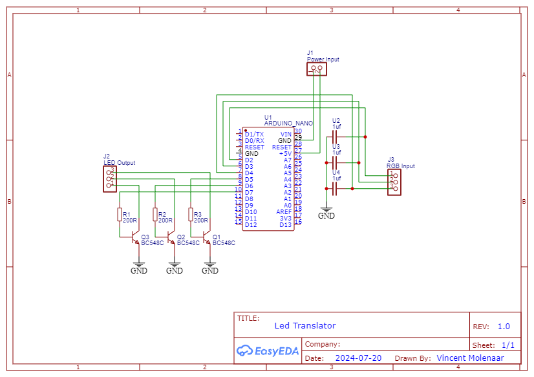Select capacitor U4 symbol
This screenshot has width=534, height=377.
[335, 189]
